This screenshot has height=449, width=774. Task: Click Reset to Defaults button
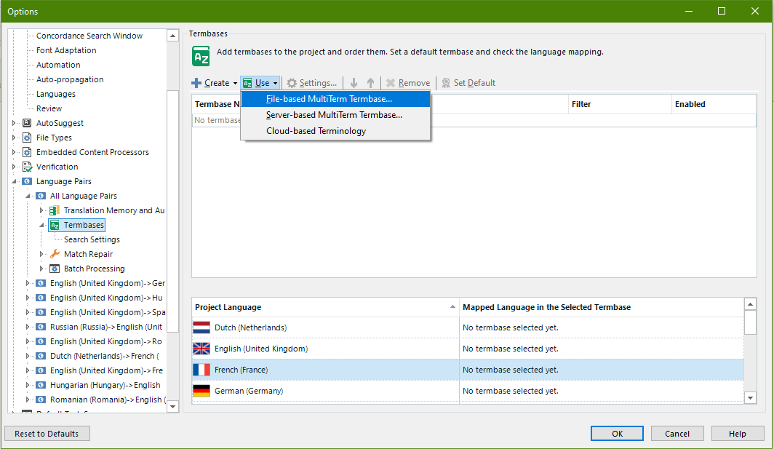click(x=47, y=434)
